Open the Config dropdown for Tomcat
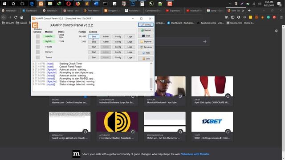 point(118,57)
